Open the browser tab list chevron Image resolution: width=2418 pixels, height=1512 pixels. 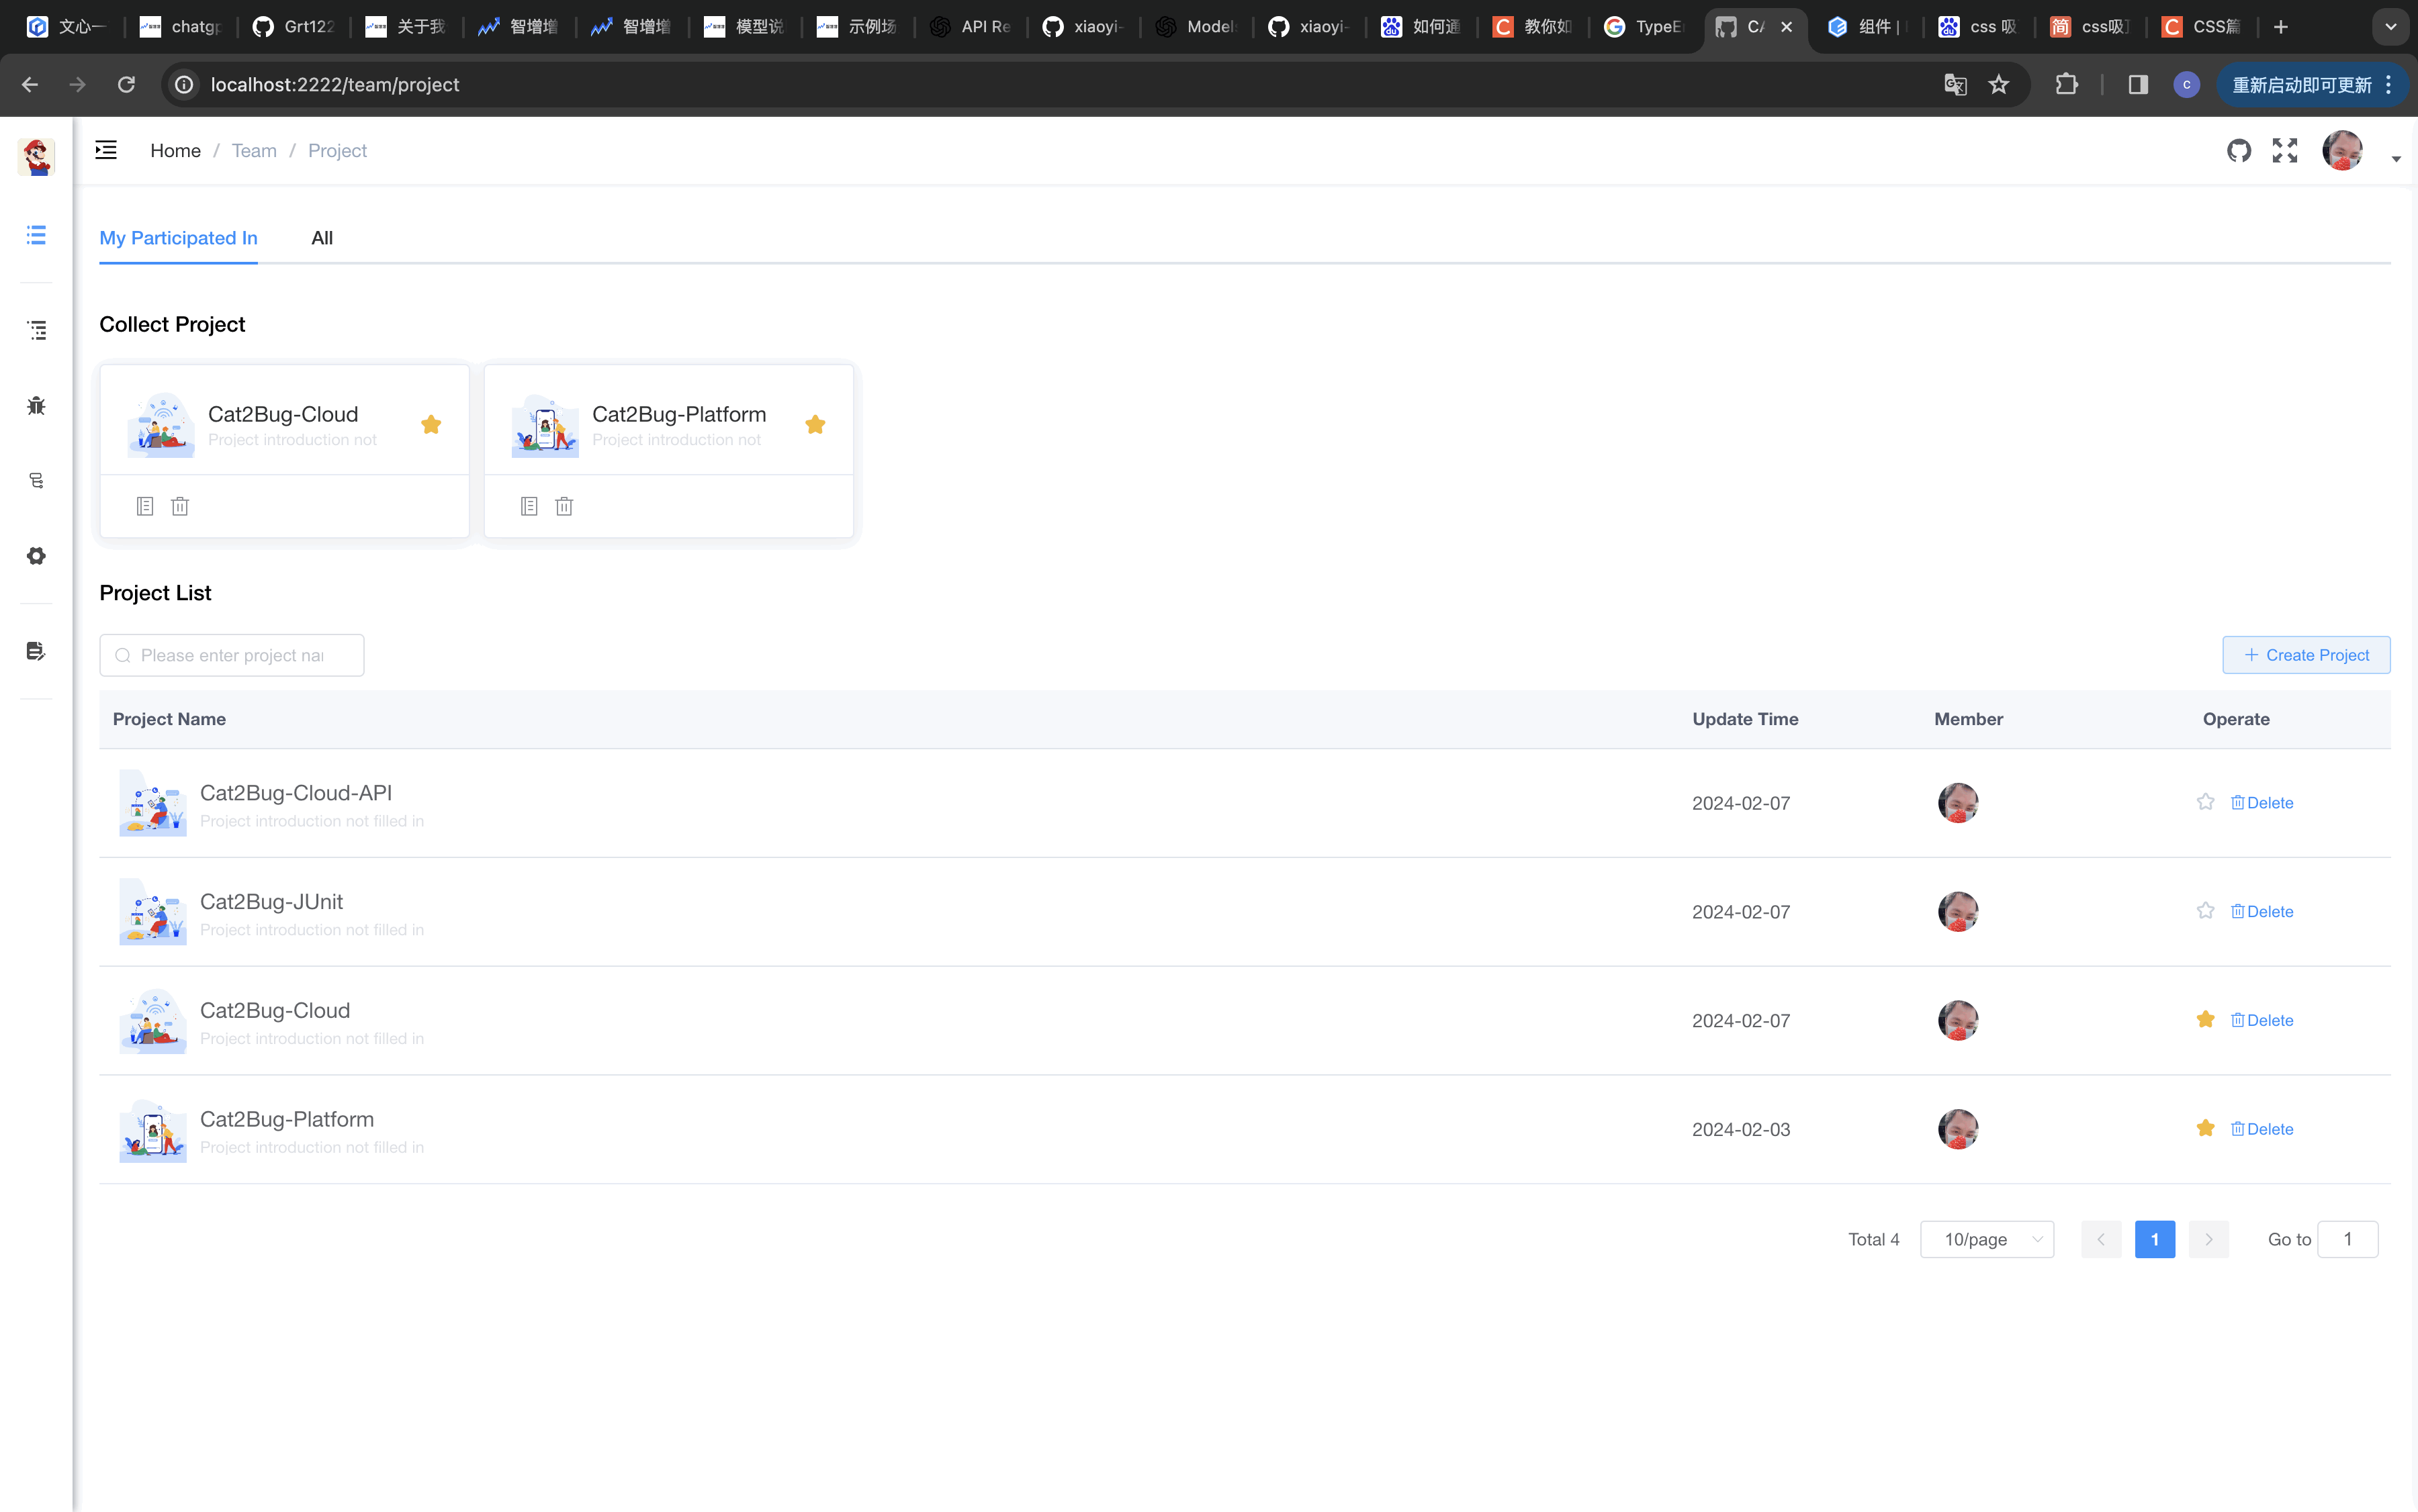pyautogui.click(x=2390, y=27)
